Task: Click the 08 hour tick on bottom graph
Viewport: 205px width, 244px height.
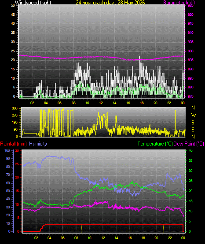Action: click(x=76, y=238)
